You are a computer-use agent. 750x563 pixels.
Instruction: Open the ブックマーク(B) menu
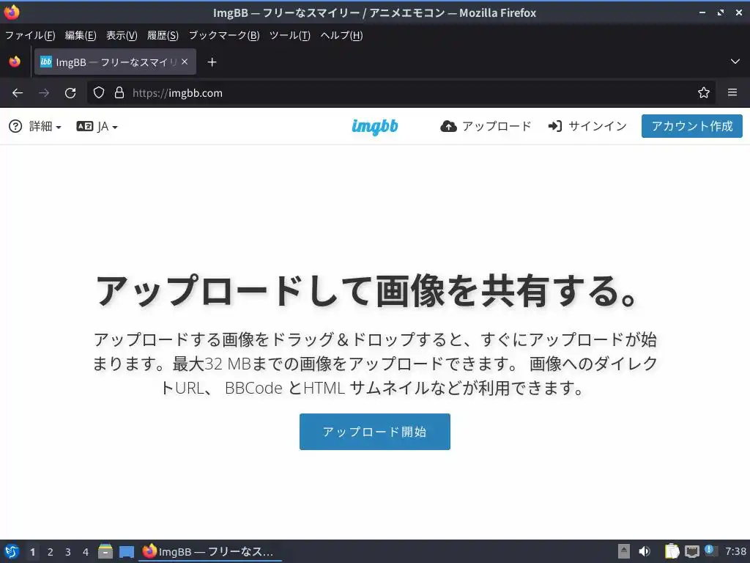pyautogui.click(x=224, y=35)
